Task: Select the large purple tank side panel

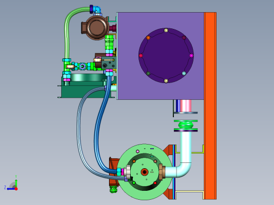Action: [x=128, y=88]
